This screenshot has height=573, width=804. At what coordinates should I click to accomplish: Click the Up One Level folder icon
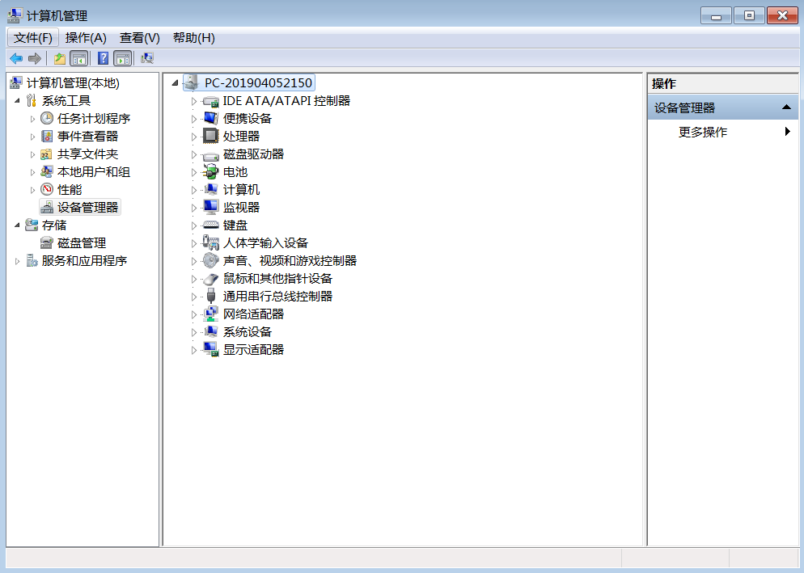click(x=60, y=58)
